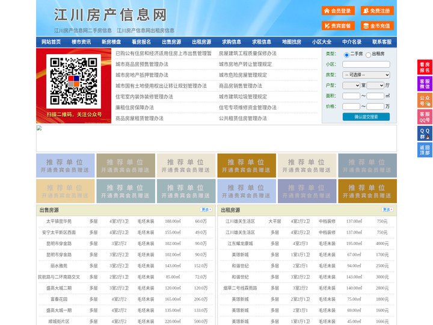433x325 pixels.
Task: Open 廉租住房保障办法 link
Action: [x=135, y=108]
